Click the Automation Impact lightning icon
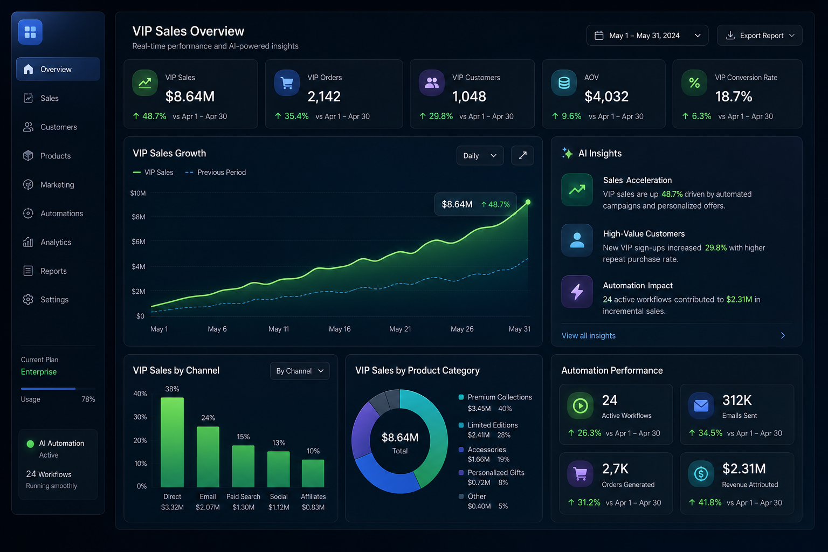The height and width of the screenshot is (552, 828). click(577, 292)
